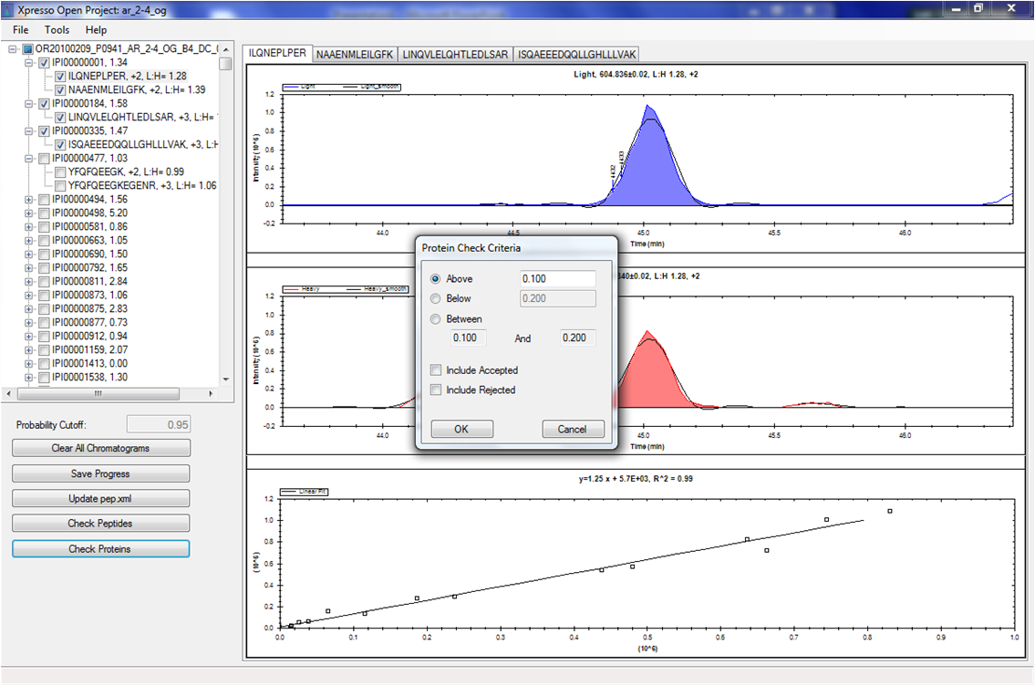1035x686 pixels.
Task: Select the Above radio button
Action: tap(435, 279)
